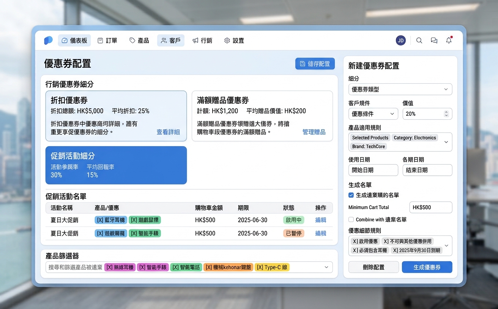Open the search magnifier icon
This screenshot has width=498, height=309.
419,41
